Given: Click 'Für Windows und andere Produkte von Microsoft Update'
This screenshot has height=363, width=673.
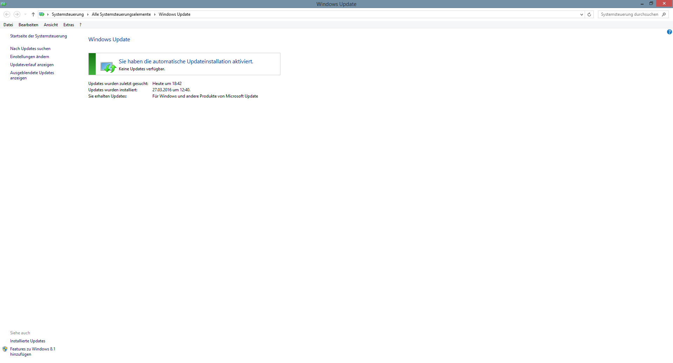Looking at the screenshot, I should pos(205,96).
